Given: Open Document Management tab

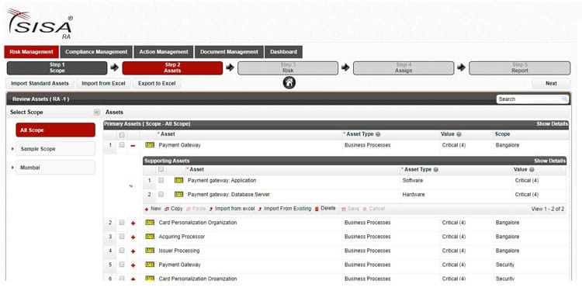Looking at the screenshot, I should point(229,52).
